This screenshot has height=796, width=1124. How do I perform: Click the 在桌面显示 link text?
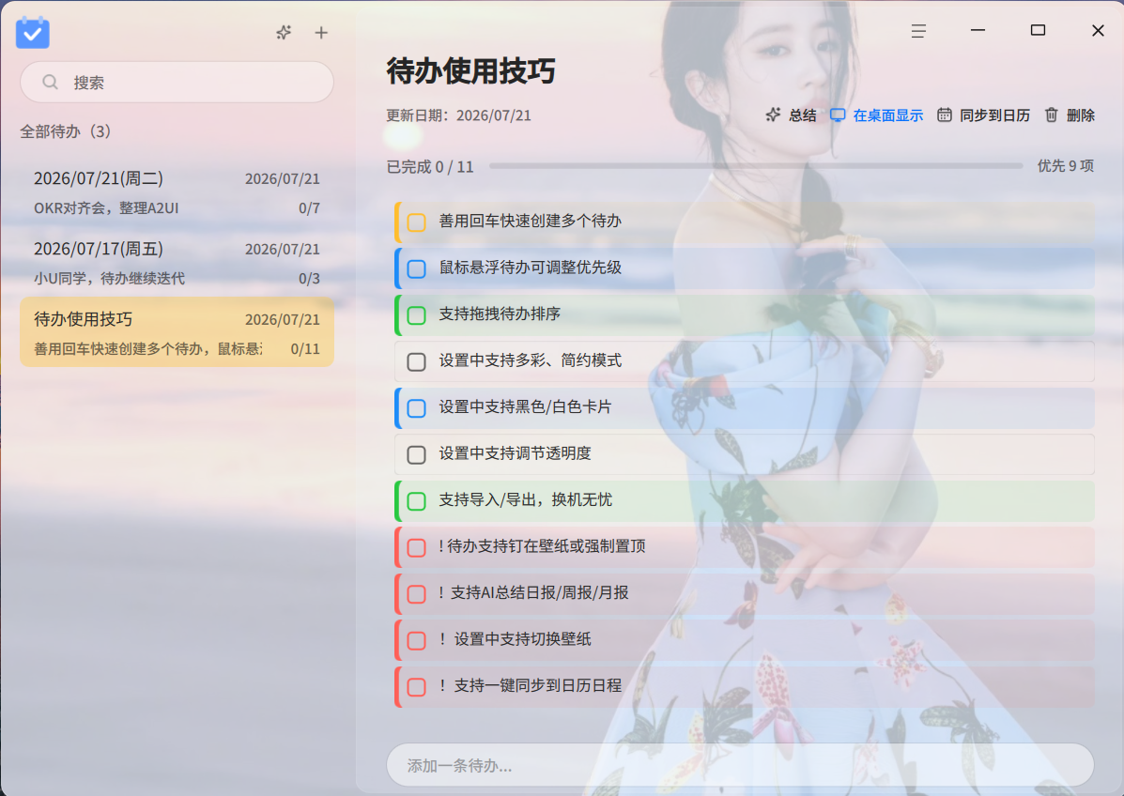coord(887,115)
